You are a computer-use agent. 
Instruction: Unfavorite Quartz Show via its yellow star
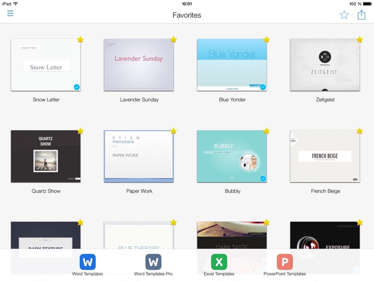(x=80, y=131)
